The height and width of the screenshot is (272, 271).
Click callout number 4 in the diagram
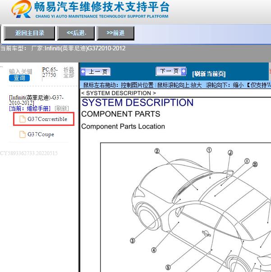(x=154, y=250)
